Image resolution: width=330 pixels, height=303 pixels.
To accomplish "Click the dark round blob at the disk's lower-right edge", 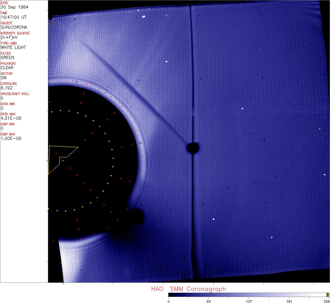I will (136, 216).
